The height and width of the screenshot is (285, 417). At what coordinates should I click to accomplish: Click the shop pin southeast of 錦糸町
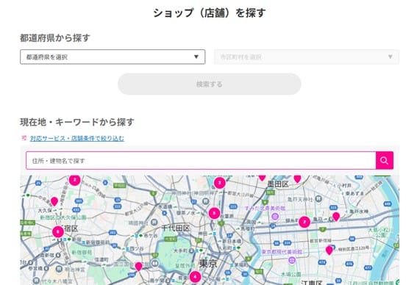click(329, 250)
